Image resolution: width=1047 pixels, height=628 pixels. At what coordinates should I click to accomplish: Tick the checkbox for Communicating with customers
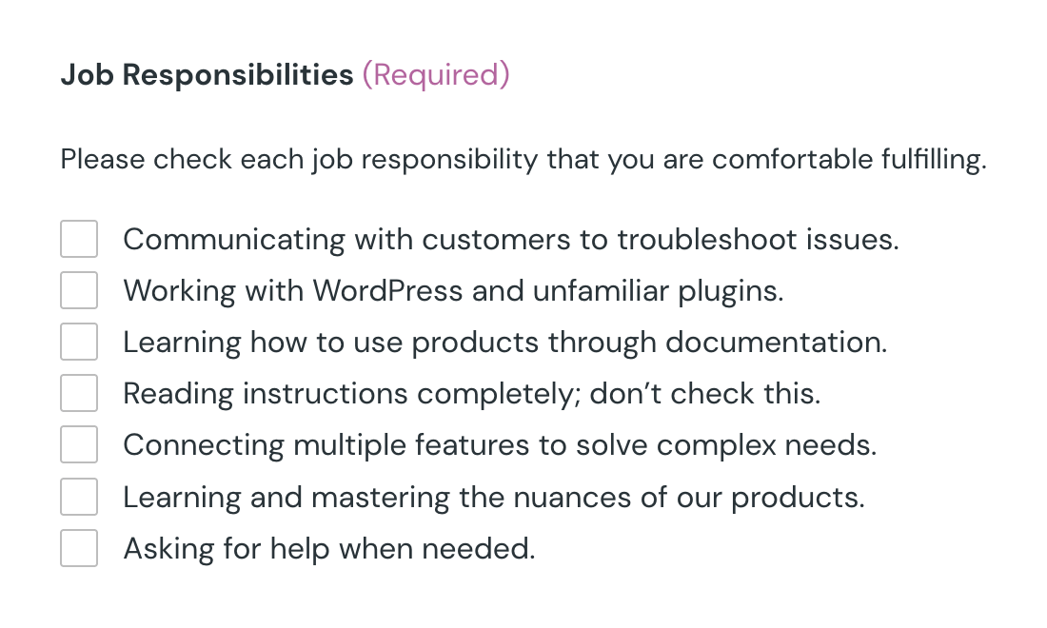tap(79, 239)
